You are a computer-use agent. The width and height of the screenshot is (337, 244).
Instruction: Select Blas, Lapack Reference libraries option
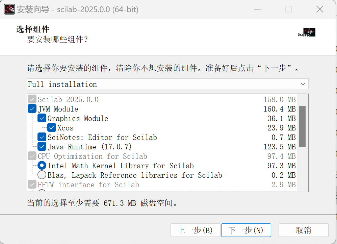tap(42, 175)
